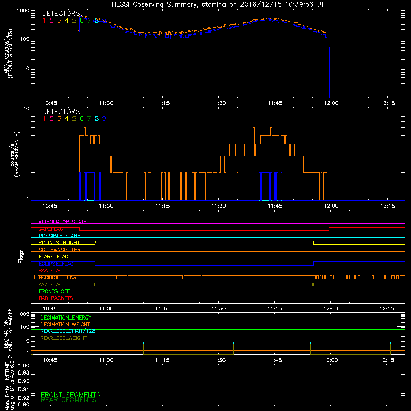Viewport: 411px width, 411px height.
Task: Click the front segments counts/s axis title
Action: (x=8, y=54)
